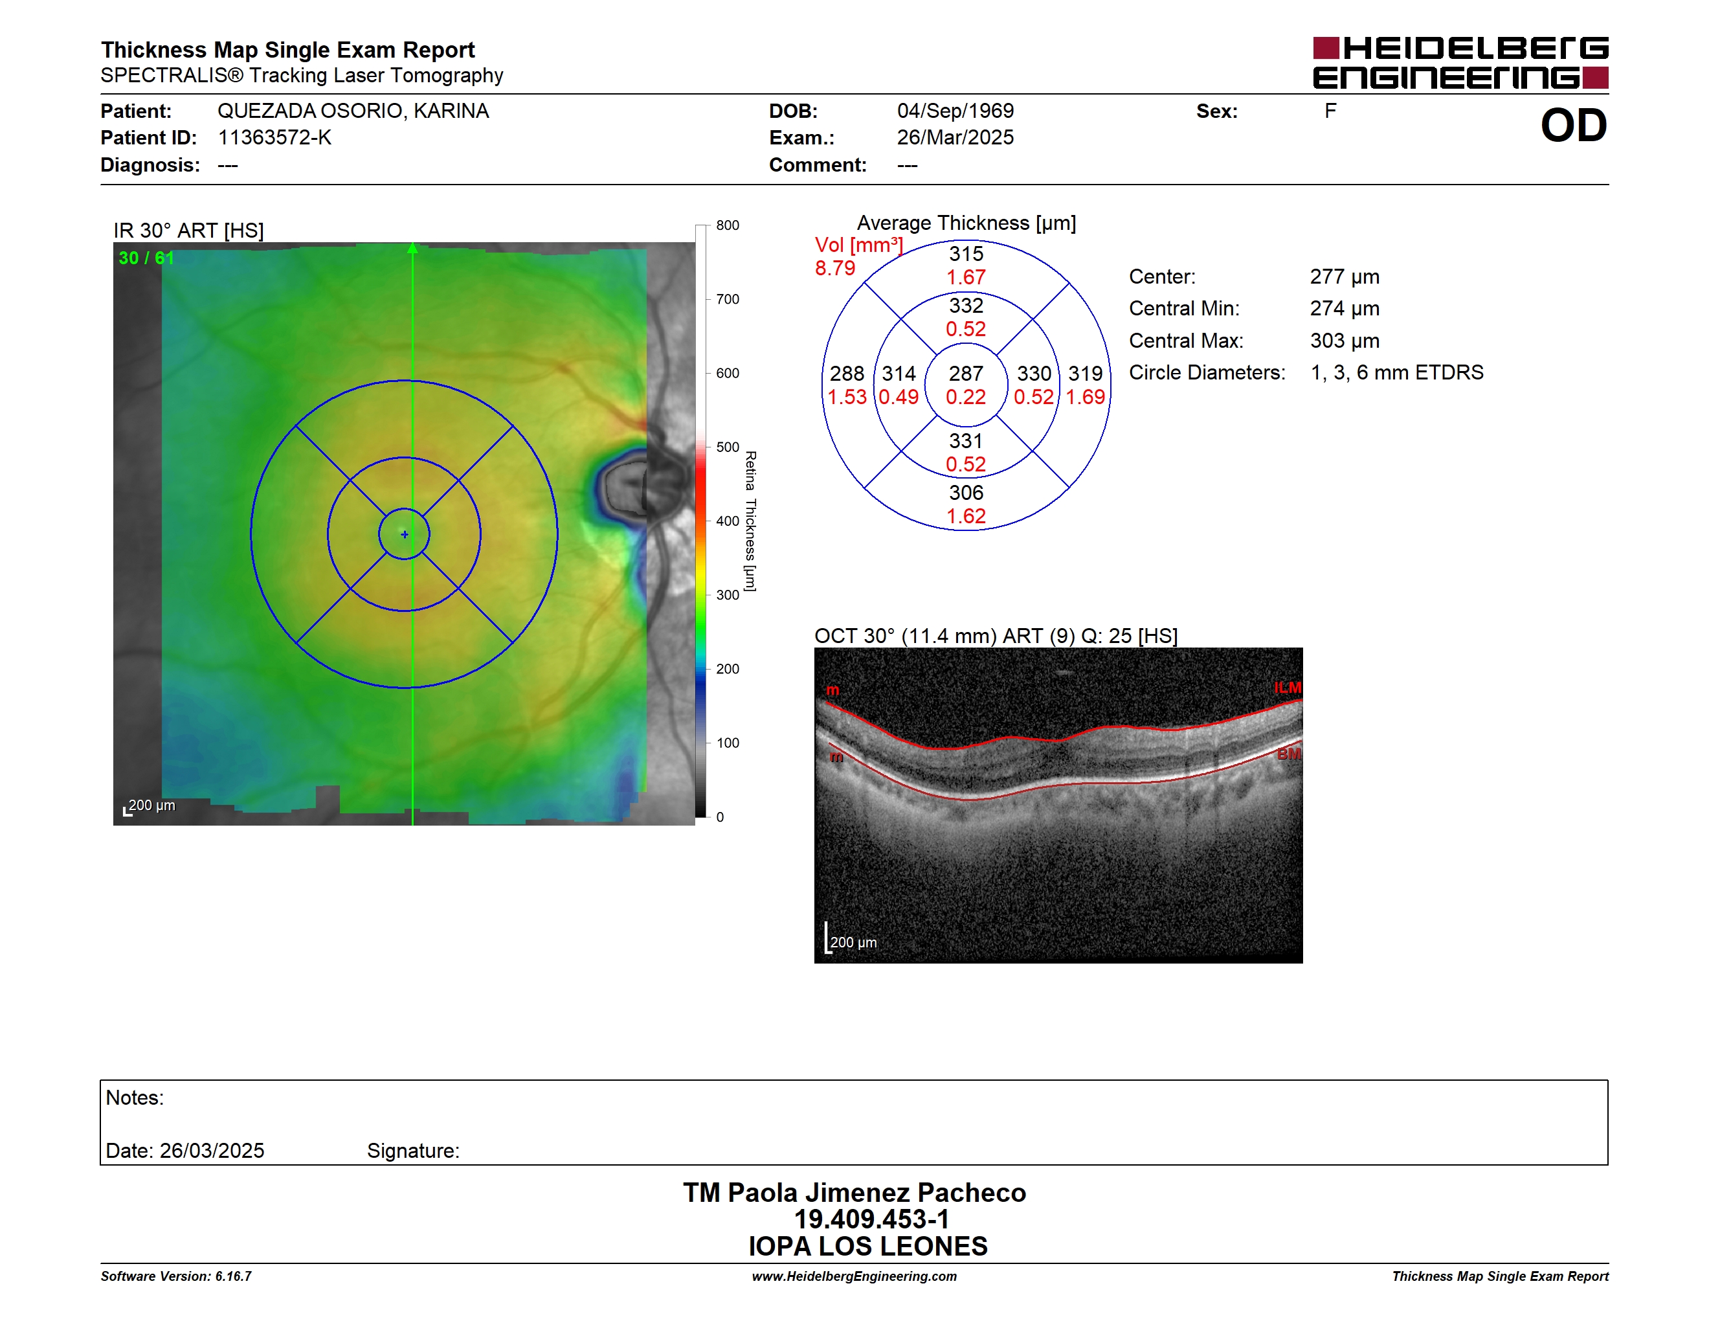Click the outer nasal thickness 319
The width and height of the screenshot is (1709, 1321).
pyautogui.click(x=1086, y=374)
